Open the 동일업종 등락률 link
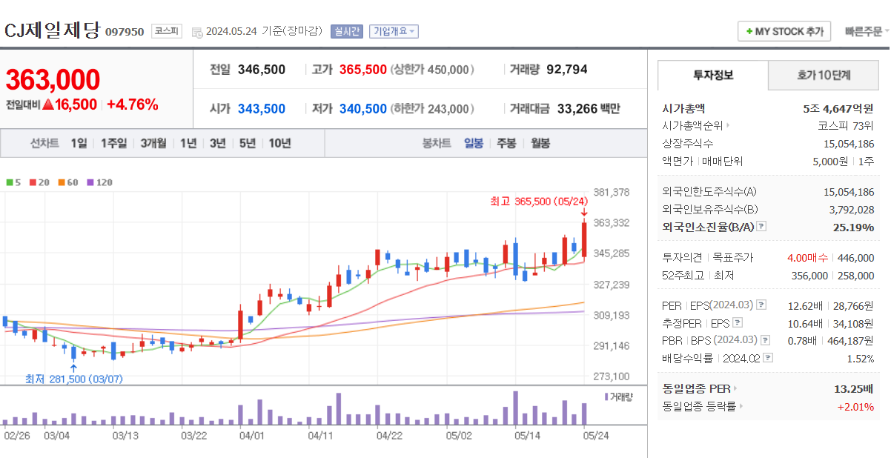The width and height of the screenshot is (891, 458). click(702, 406)
